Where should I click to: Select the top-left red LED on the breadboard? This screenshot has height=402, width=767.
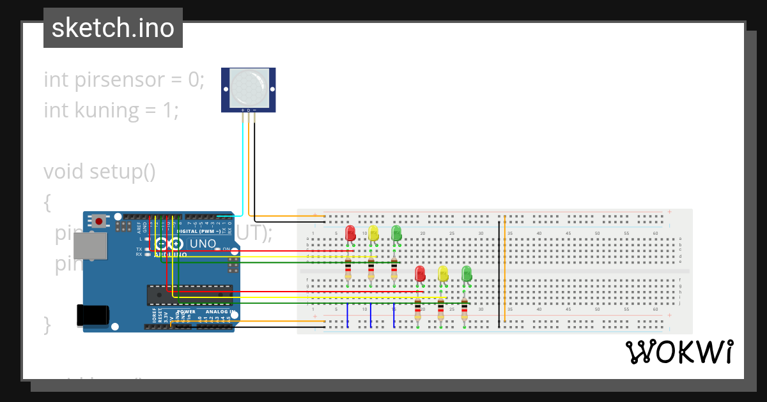click(350, 233)
